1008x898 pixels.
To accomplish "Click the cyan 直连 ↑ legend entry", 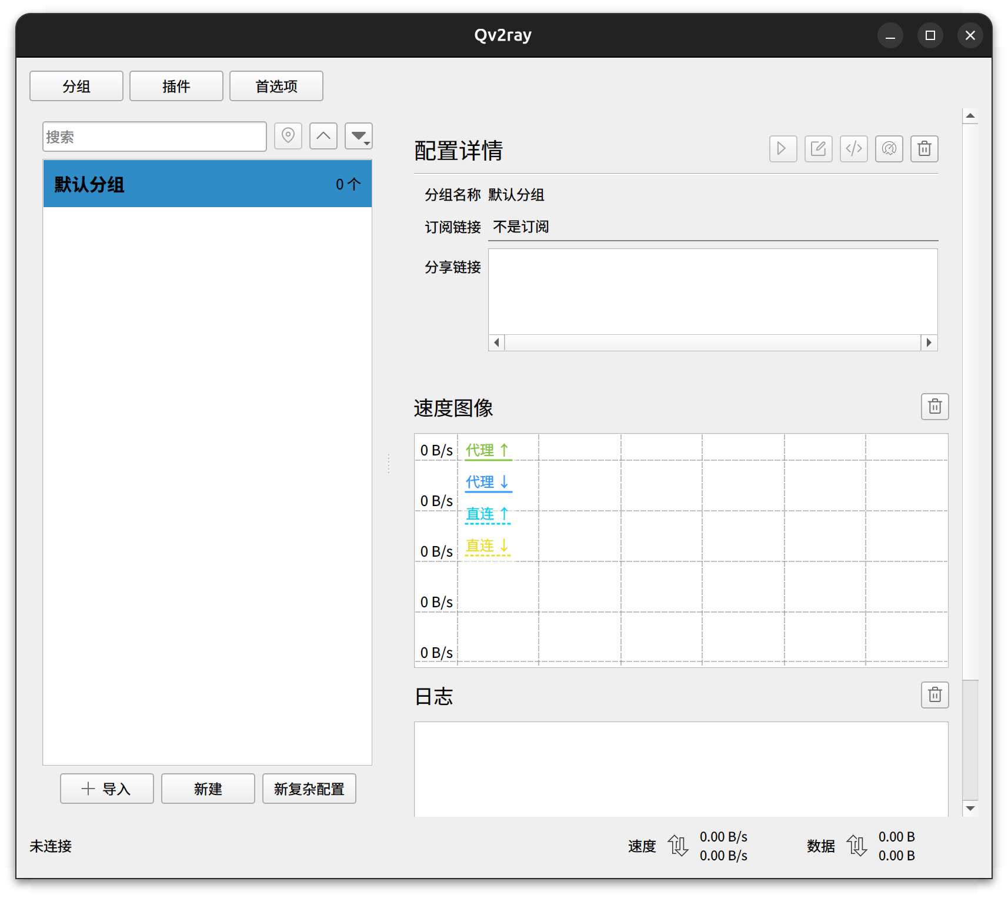I will click(488, 514).
